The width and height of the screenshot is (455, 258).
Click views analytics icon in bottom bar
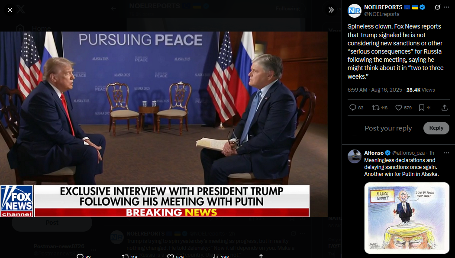pyautogui.click(x=215, y=256)
